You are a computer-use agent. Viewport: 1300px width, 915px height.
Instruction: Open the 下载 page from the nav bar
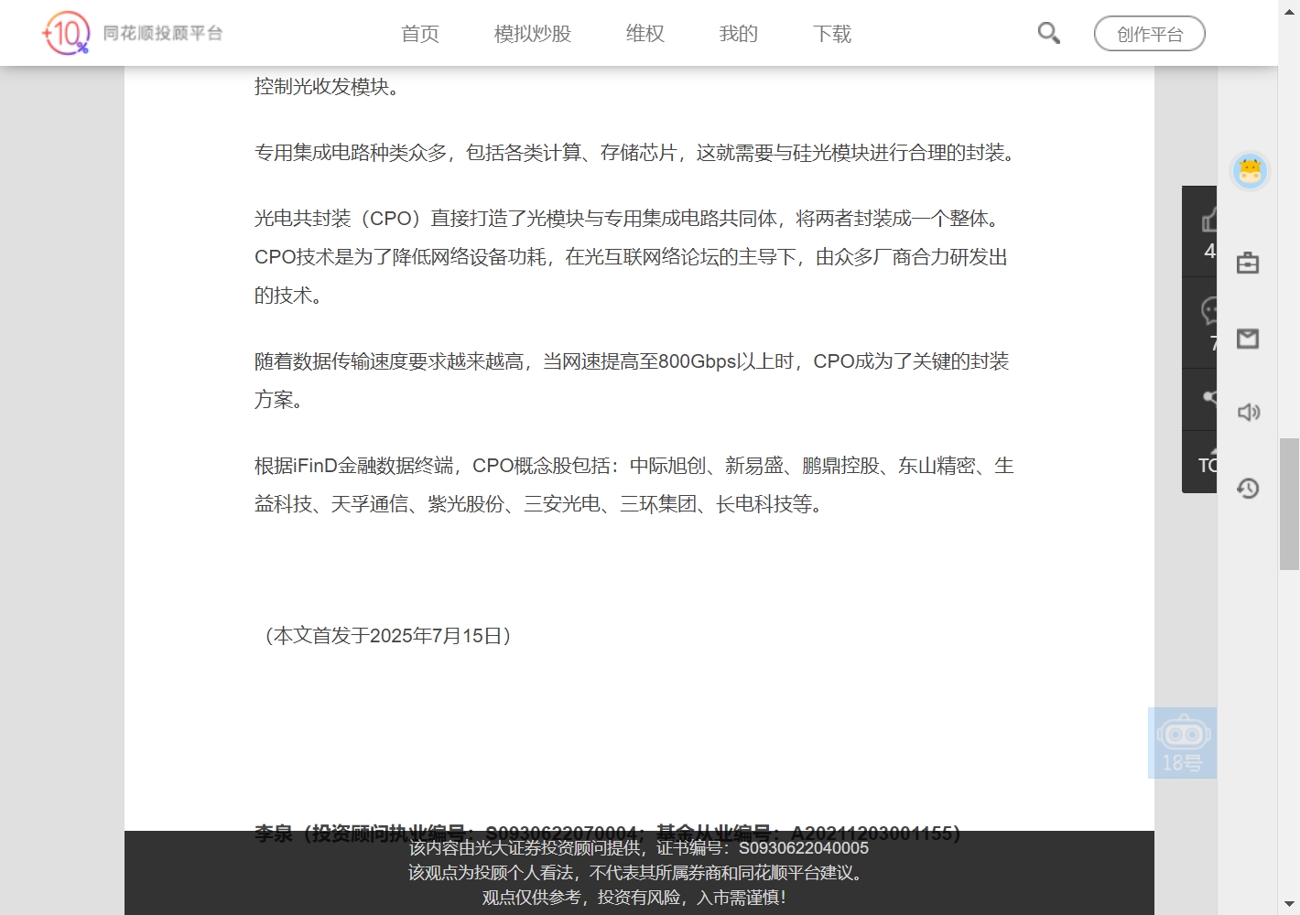coord(832,34)
